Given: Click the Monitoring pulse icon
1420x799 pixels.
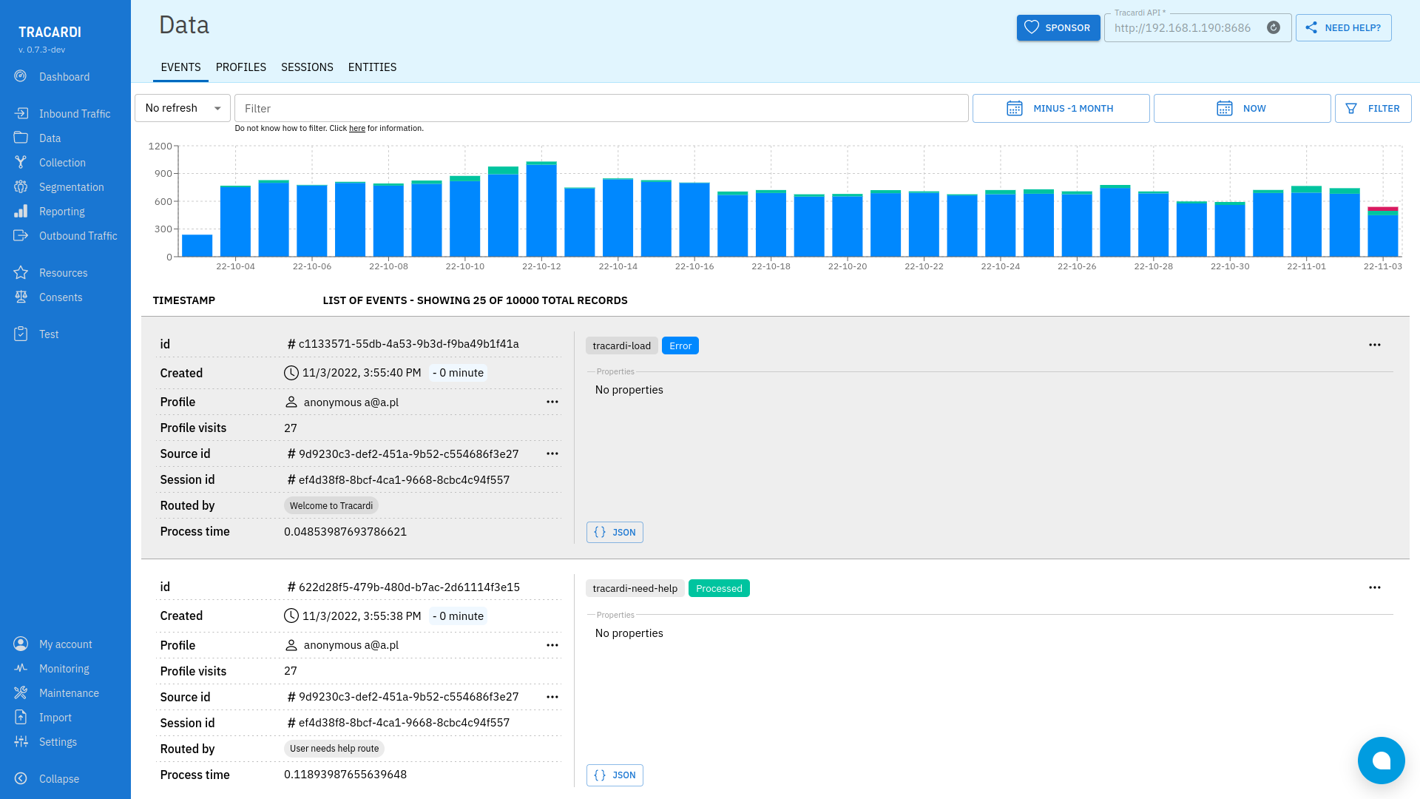Looking at the screenshot, I should pyautogui.click(x=21, y=668).
